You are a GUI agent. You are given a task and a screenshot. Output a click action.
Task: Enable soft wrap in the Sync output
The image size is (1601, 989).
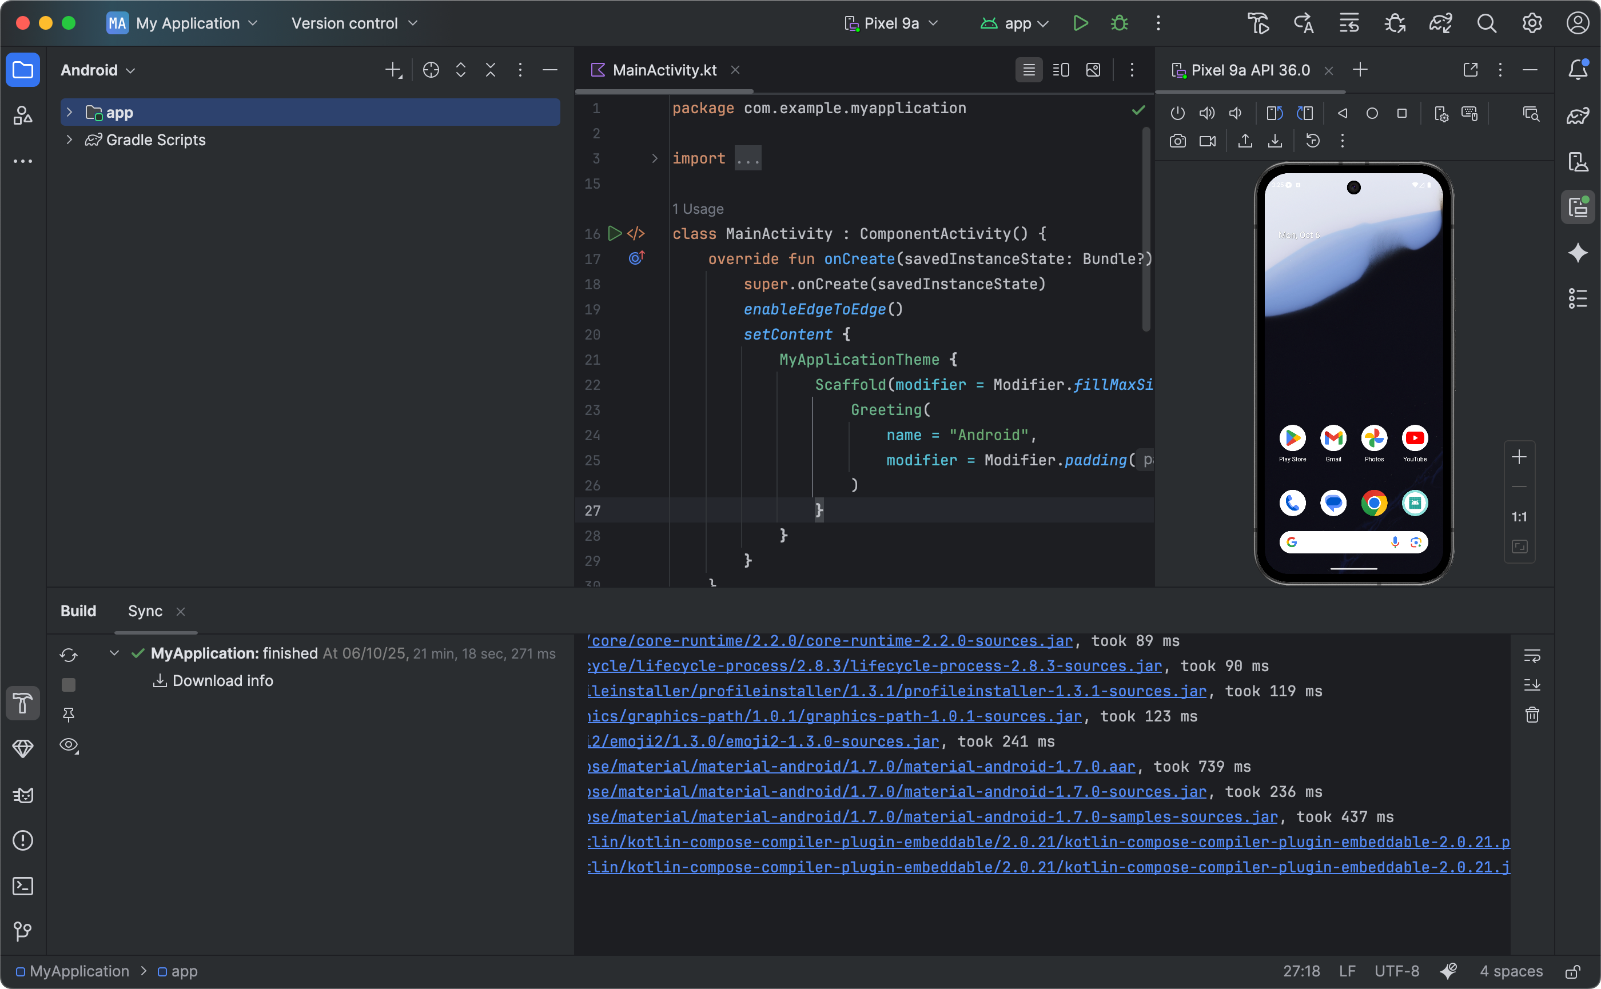point(1532,655)
